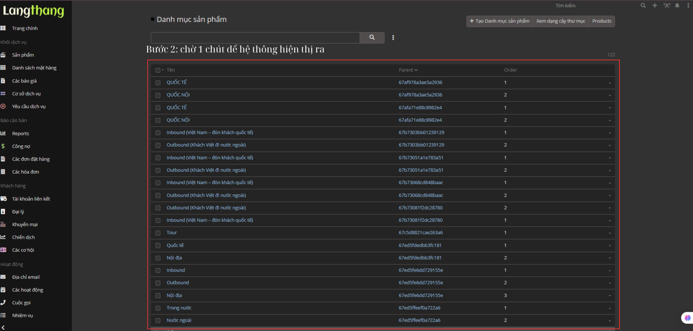Check the first QUỐC TẾ row checkbox
The image size is (693, 331).
tap(158, 83)
